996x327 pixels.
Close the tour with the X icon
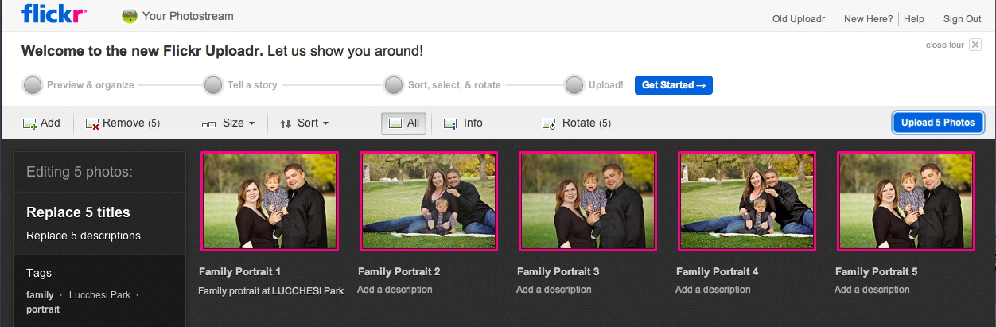click(x=975, y=45)
